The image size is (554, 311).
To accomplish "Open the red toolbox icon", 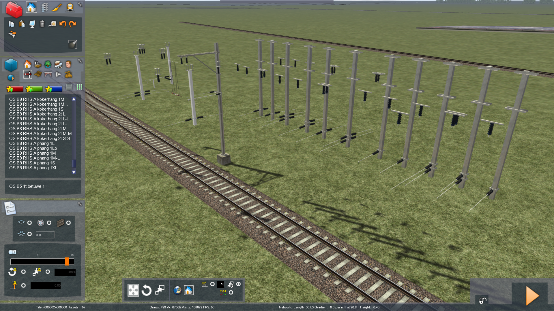I will [14, 9].
